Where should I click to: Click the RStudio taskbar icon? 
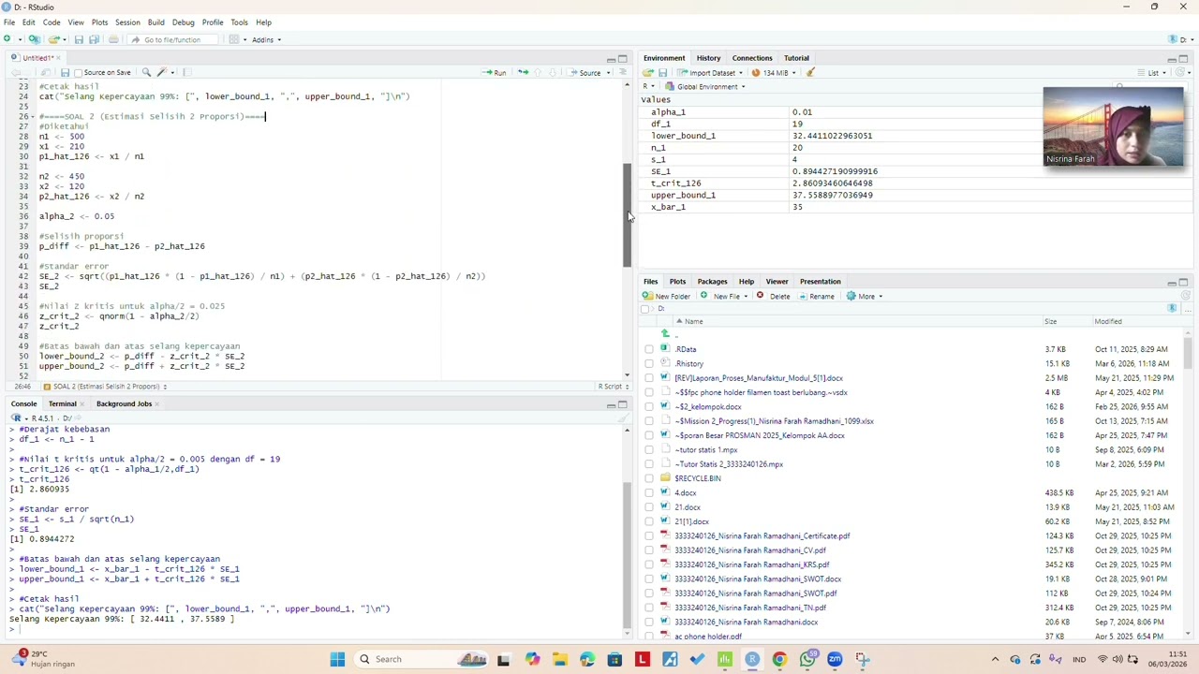pyautogui.click(x=752, y=659)
